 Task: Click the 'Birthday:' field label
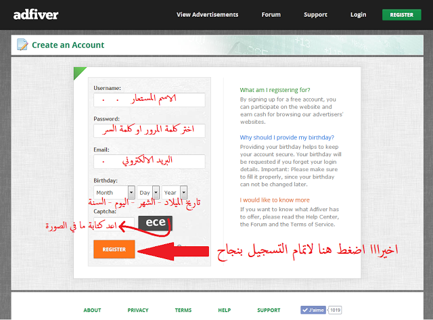tap(106, 181)
